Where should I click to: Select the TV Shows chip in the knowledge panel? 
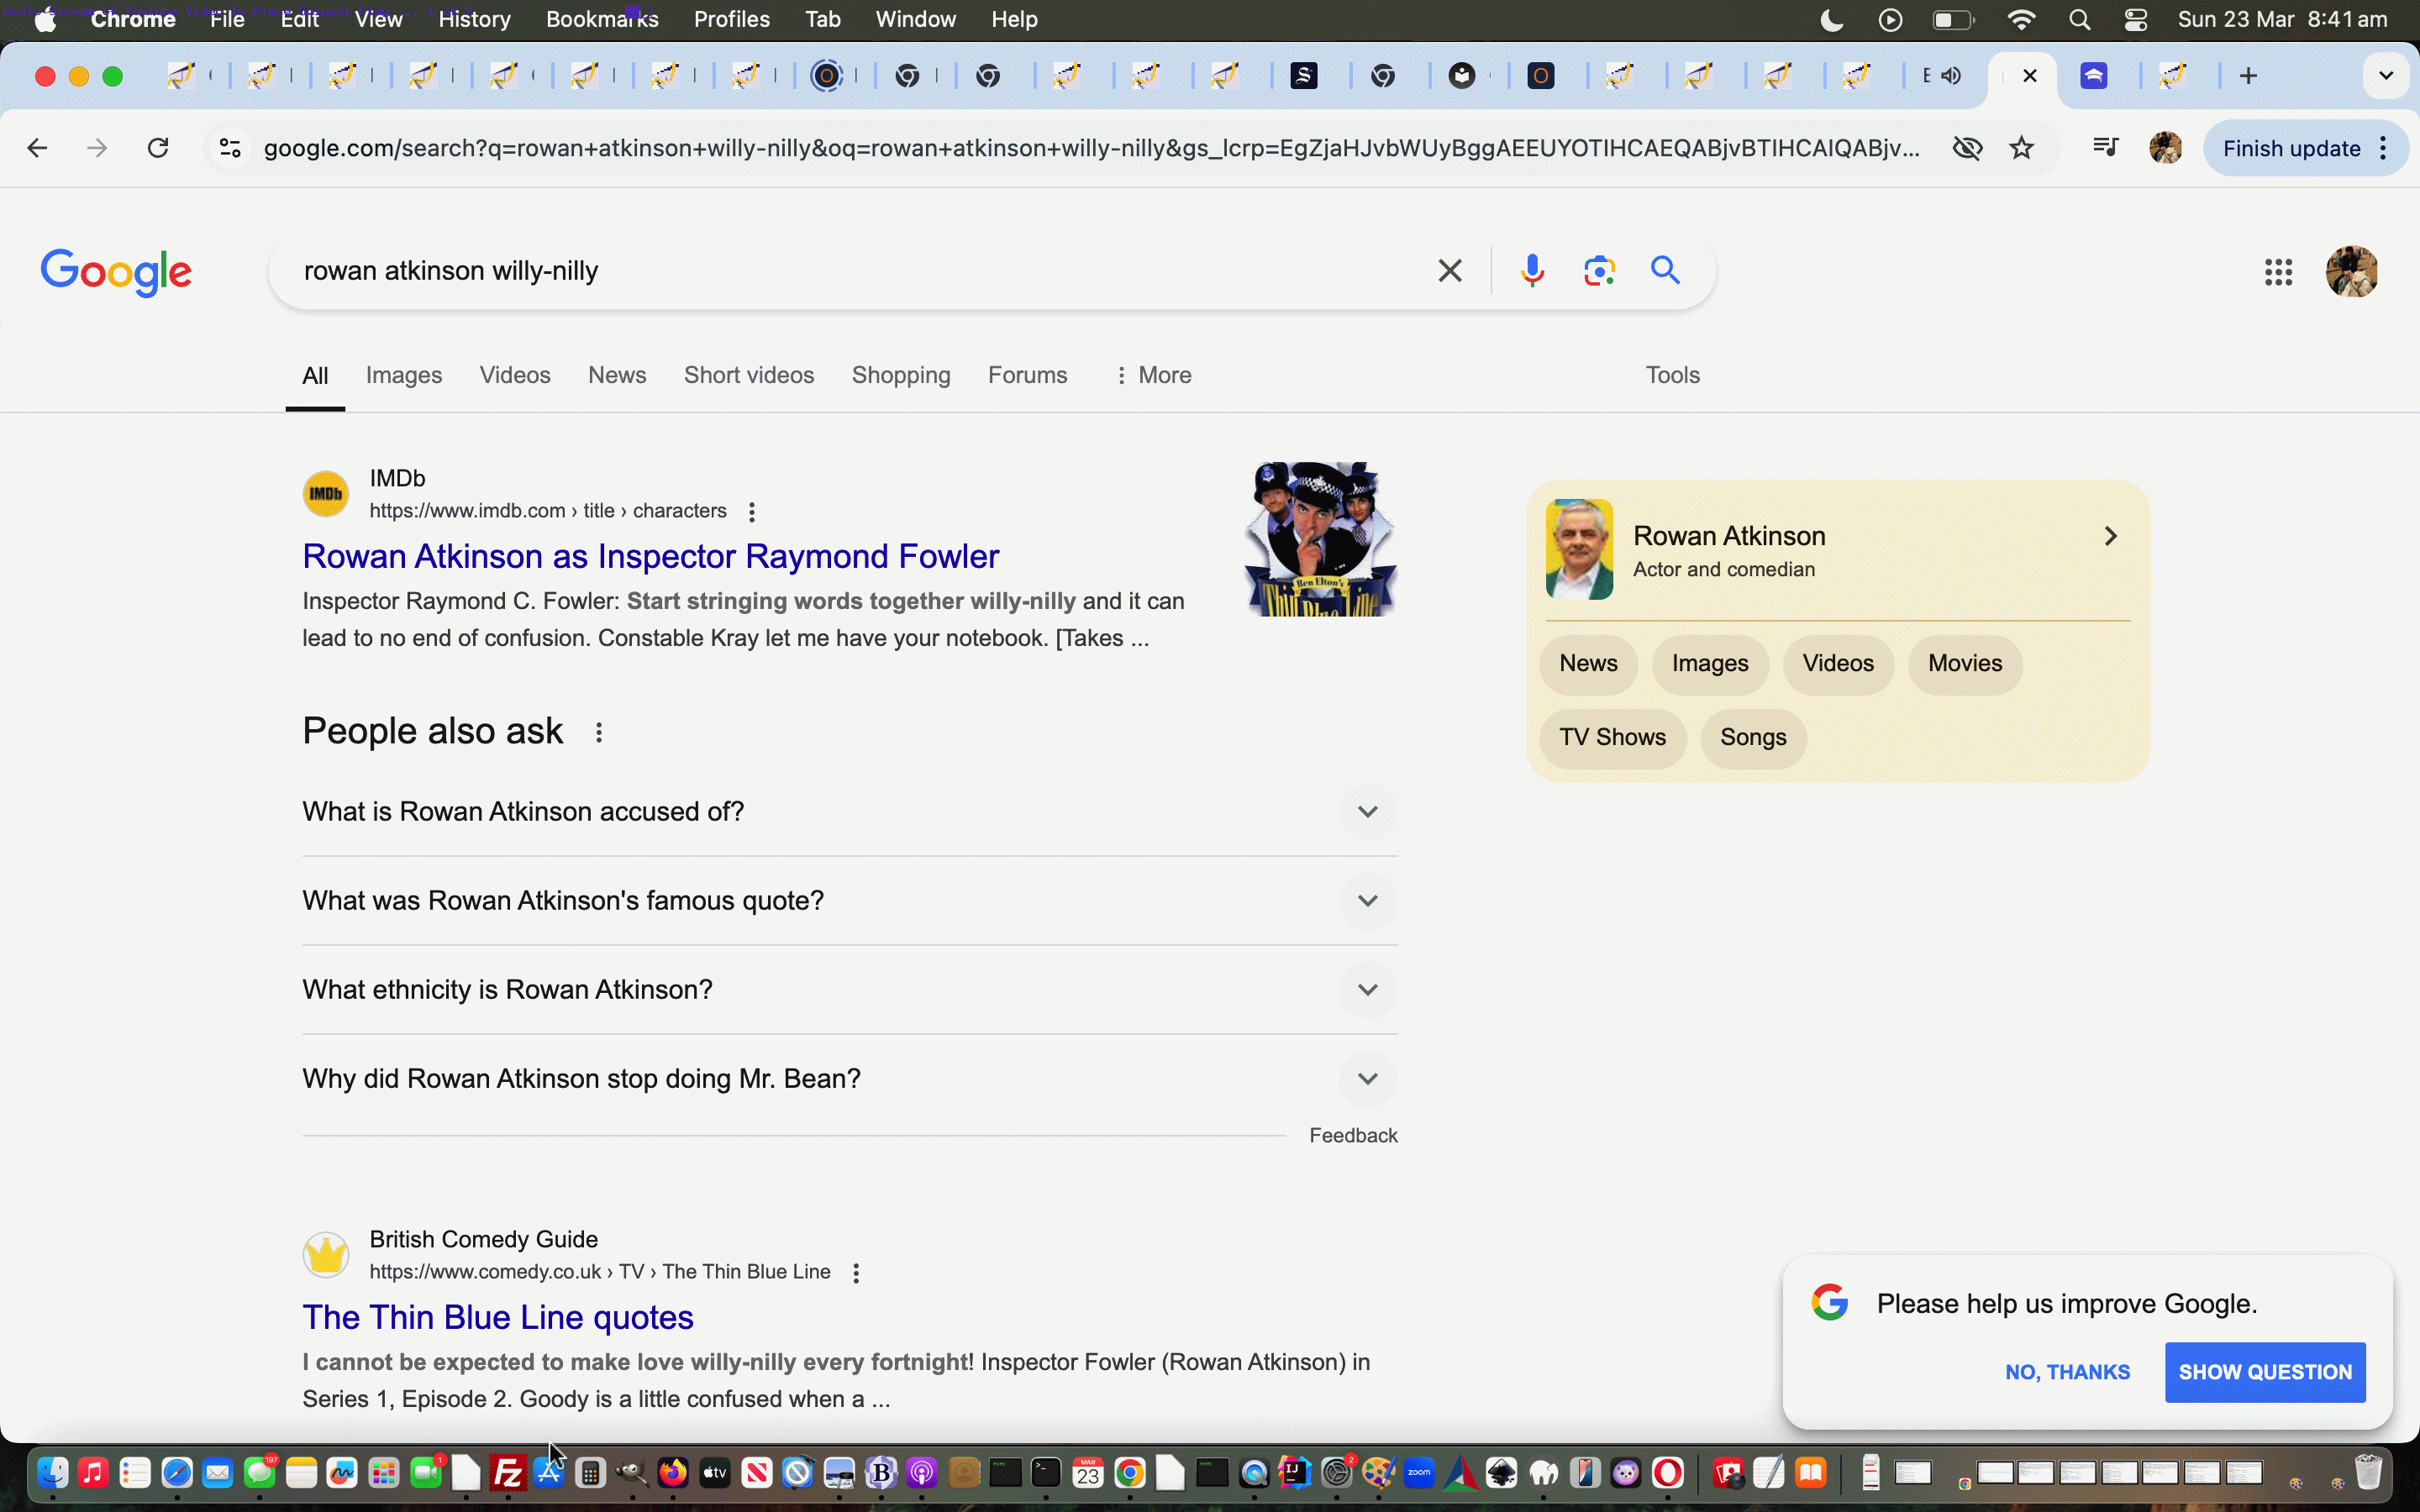1612,738
